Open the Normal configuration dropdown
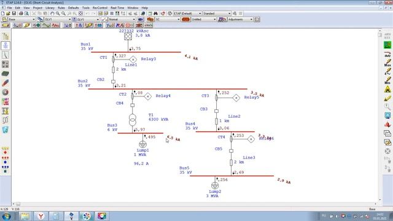Viewport: 393px width, 221px height. tap(122, 19)
